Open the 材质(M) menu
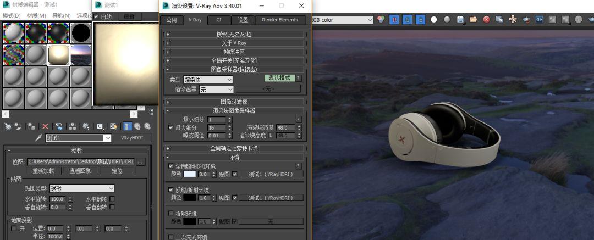This screenshot has width=594, height=240. (x=36, y=15)
